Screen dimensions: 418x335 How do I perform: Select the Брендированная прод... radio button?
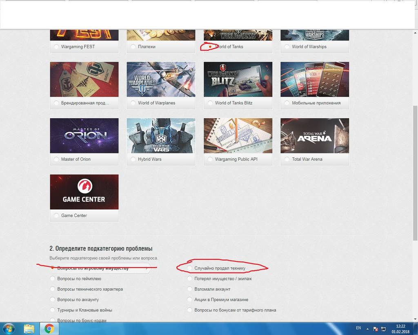click(x=56, y=103)
